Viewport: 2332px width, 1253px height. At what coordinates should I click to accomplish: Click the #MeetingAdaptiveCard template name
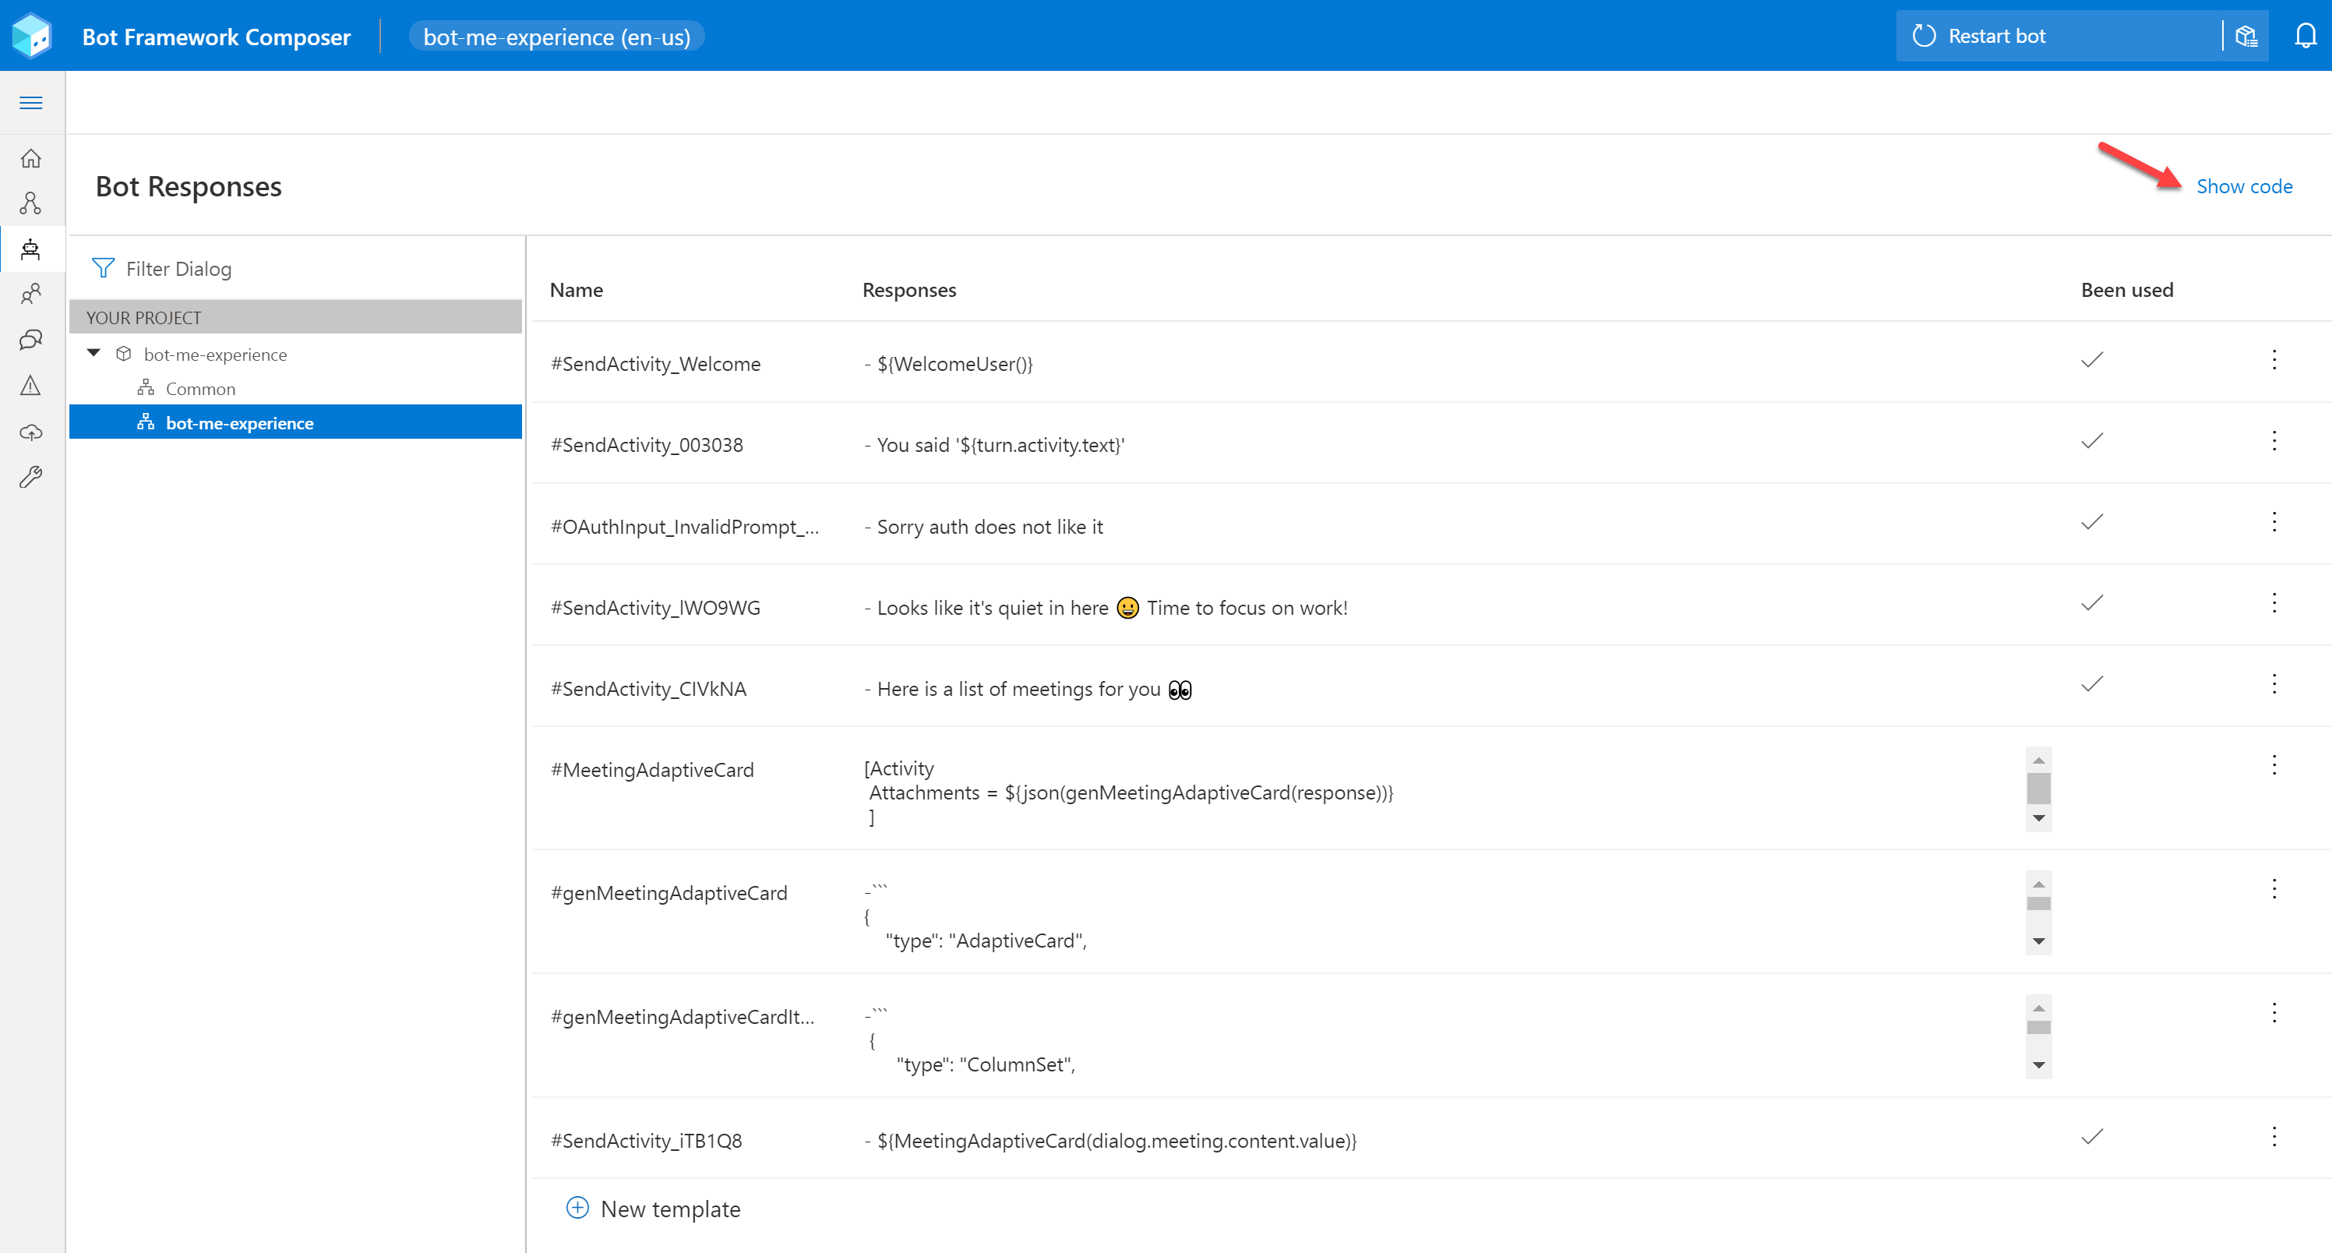tap(652, 770)
